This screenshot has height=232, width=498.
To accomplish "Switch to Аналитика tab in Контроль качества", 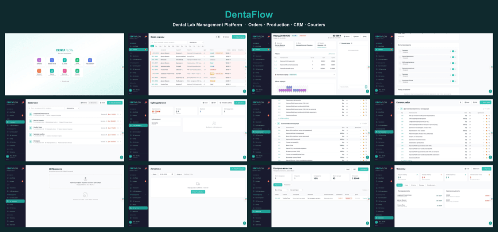I will [287, 185].
